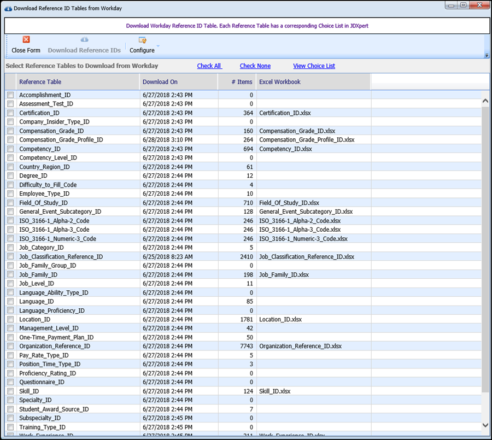Click Subspecialty_ID row name
492x440 pixels.
(40, 418)
